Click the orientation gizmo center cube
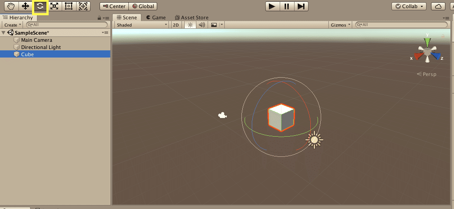Viewport: 454px width, 209px height. (427, 51)
